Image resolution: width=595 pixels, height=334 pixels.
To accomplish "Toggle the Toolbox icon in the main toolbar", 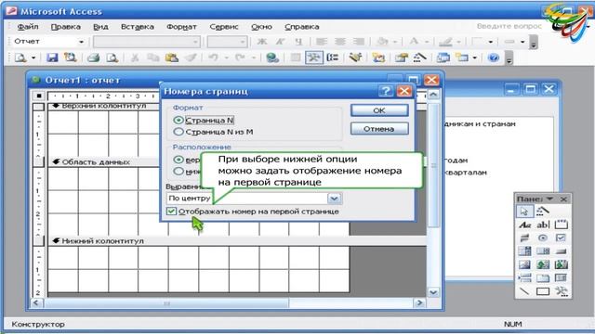I will click(x=314, y=58).
